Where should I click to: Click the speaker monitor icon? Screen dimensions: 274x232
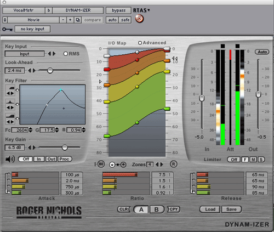pyautogui.click(x=10, y=159)
